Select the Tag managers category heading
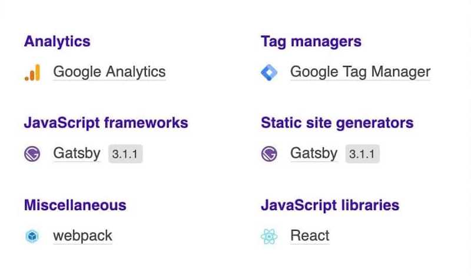The width and height of the screenshot is (471, 276). point(311,42)
